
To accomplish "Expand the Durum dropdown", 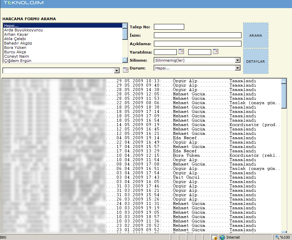I will pos(238,68).
